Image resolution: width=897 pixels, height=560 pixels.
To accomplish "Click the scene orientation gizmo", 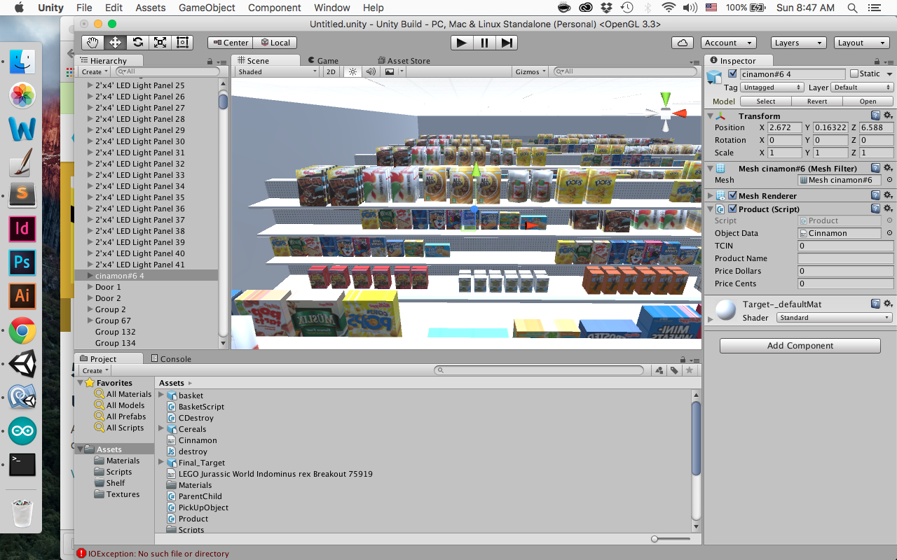I will 665,112.
